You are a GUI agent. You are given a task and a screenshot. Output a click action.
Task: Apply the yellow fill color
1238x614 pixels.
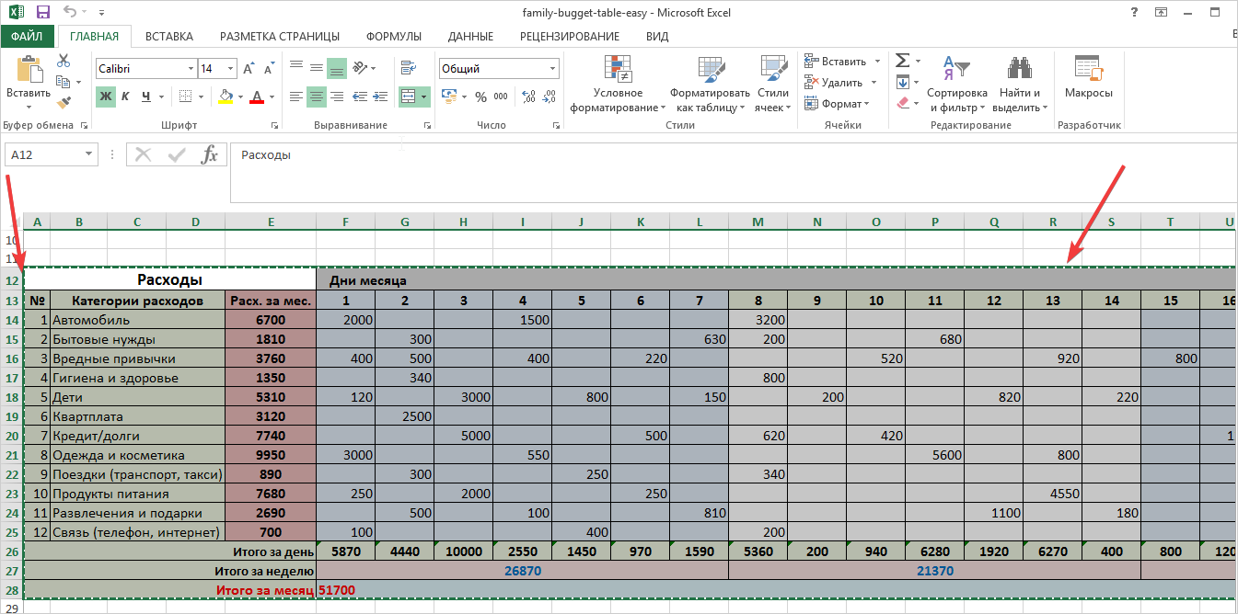click(226, 97)
